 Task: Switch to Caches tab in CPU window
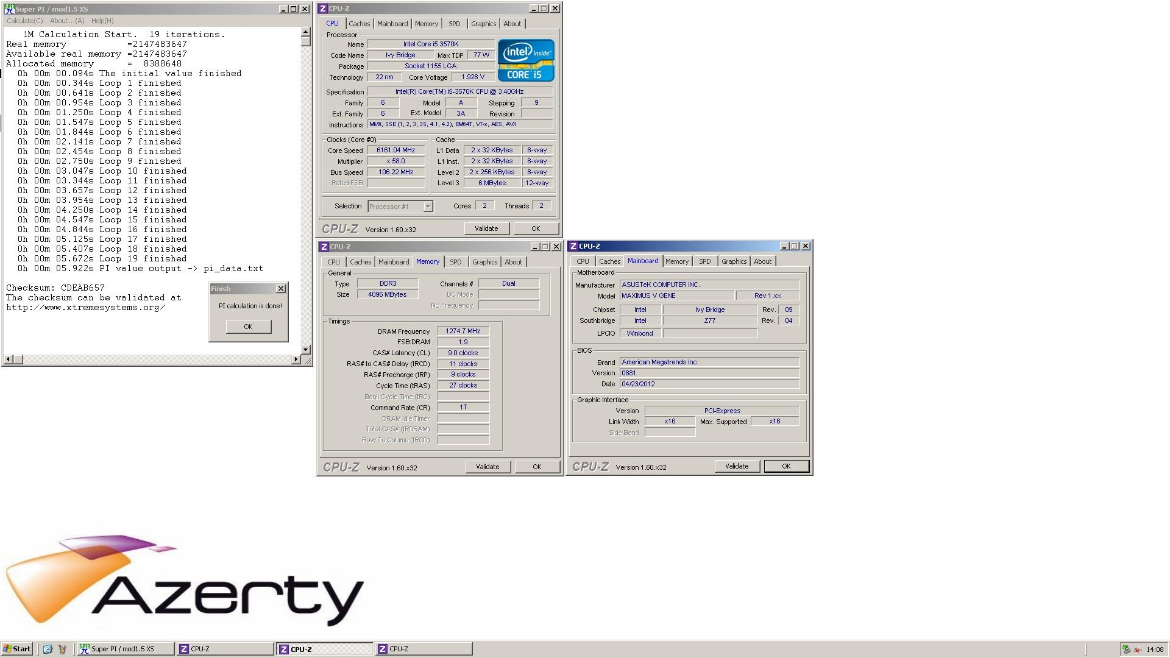point(359,24)
